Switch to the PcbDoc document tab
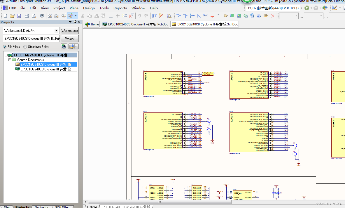 135,24
